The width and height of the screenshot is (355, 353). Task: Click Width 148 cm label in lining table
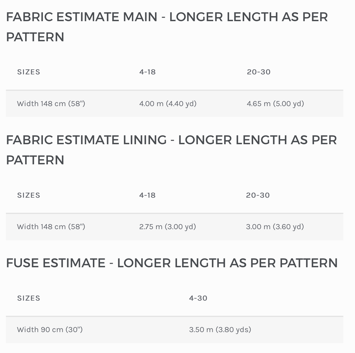(x=51, y=227)
